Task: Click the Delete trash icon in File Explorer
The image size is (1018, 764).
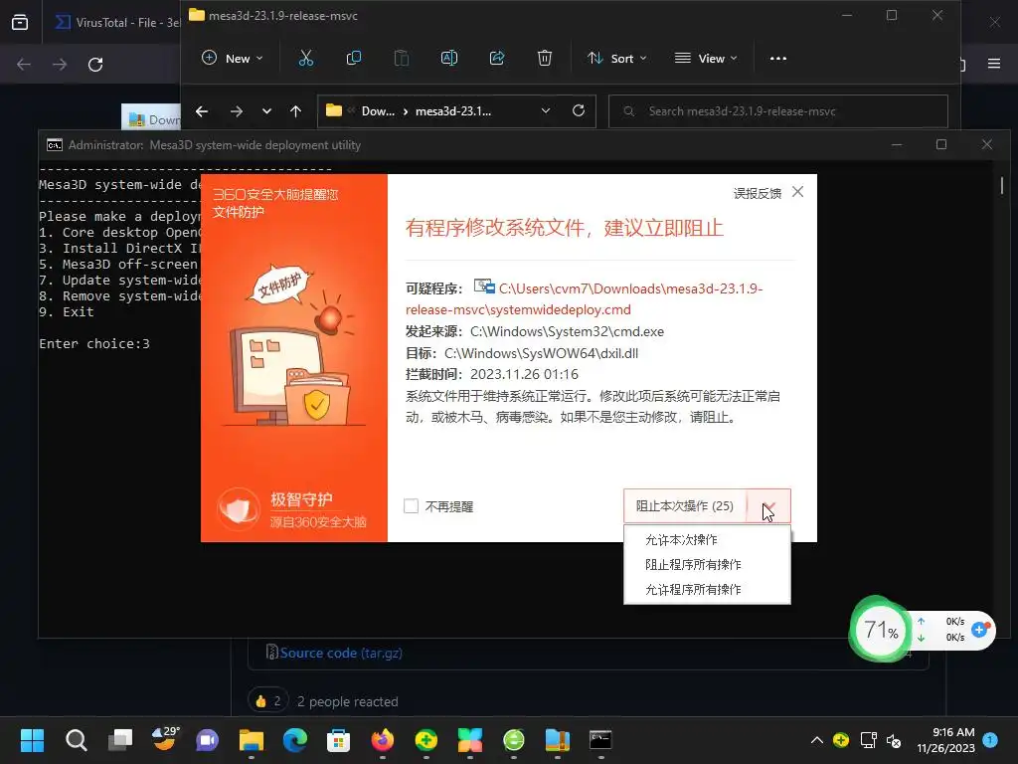Action: pyautogui.click(x=545, y=59)
